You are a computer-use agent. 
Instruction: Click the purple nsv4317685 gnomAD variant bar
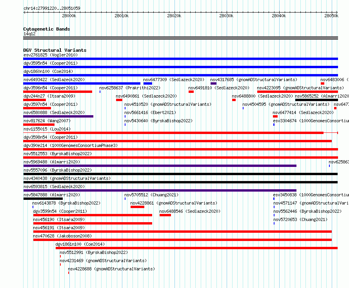click(213, 83)
